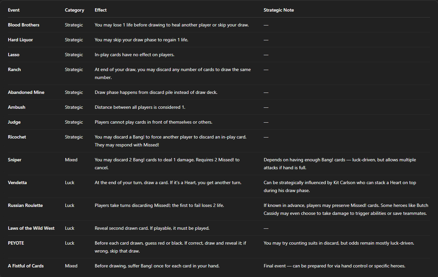Click the Vendetta event name
The image size is (438, 277).
pos(17,182)
